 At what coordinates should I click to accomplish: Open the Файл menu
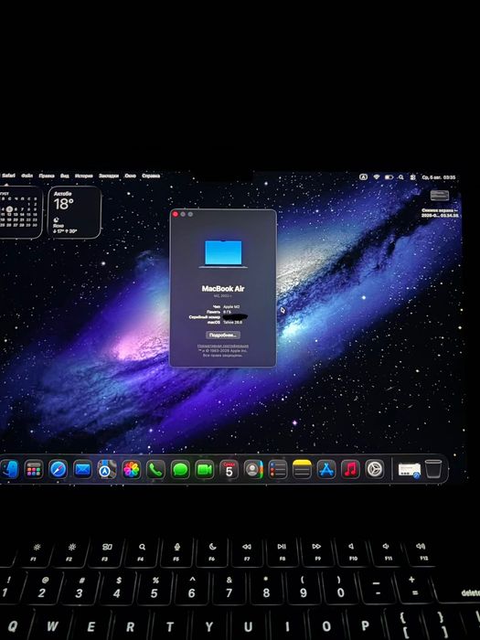pyautogui.click(x=27, y=176)
